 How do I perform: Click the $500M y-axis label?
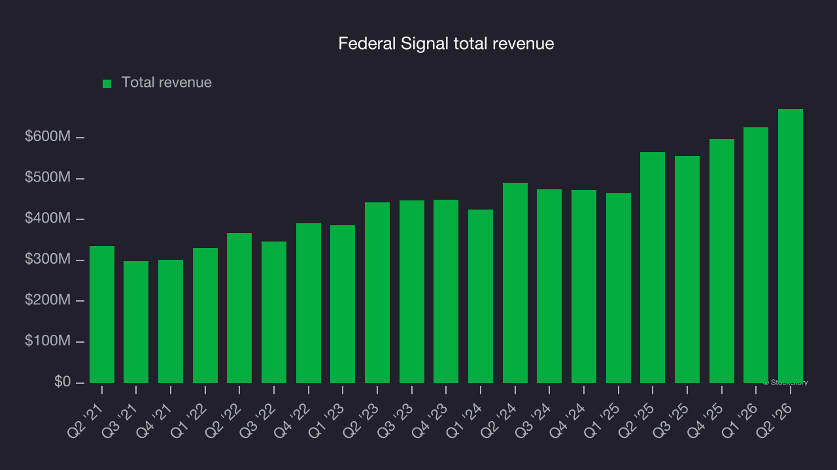[x=48, y=178]
